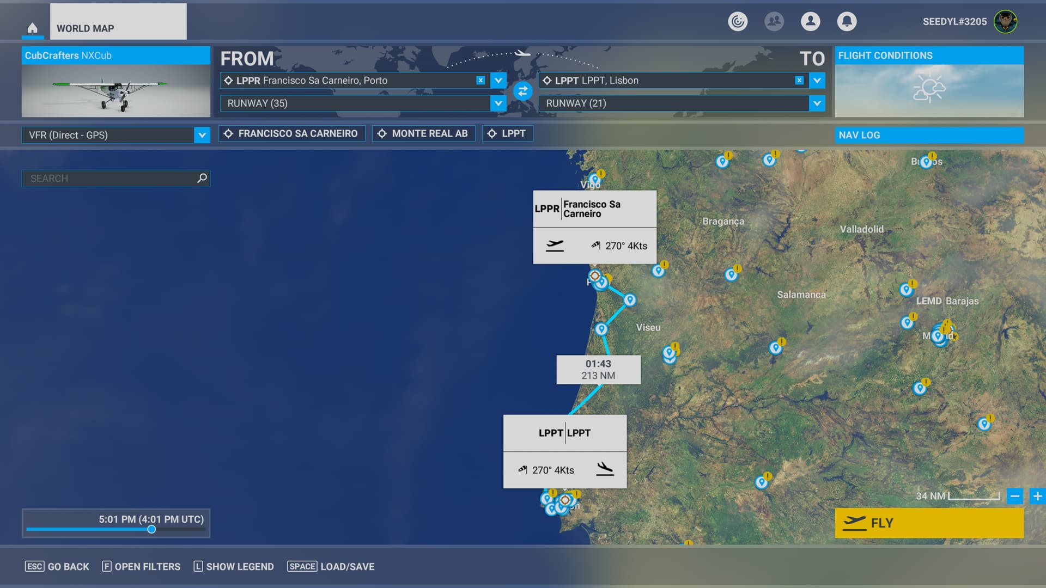Open the profile person icon
Screen dimensions: 1046x588
tap(810, 21)
